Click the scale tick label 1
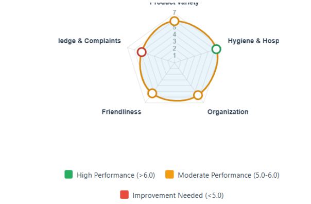 coord(175,56)
